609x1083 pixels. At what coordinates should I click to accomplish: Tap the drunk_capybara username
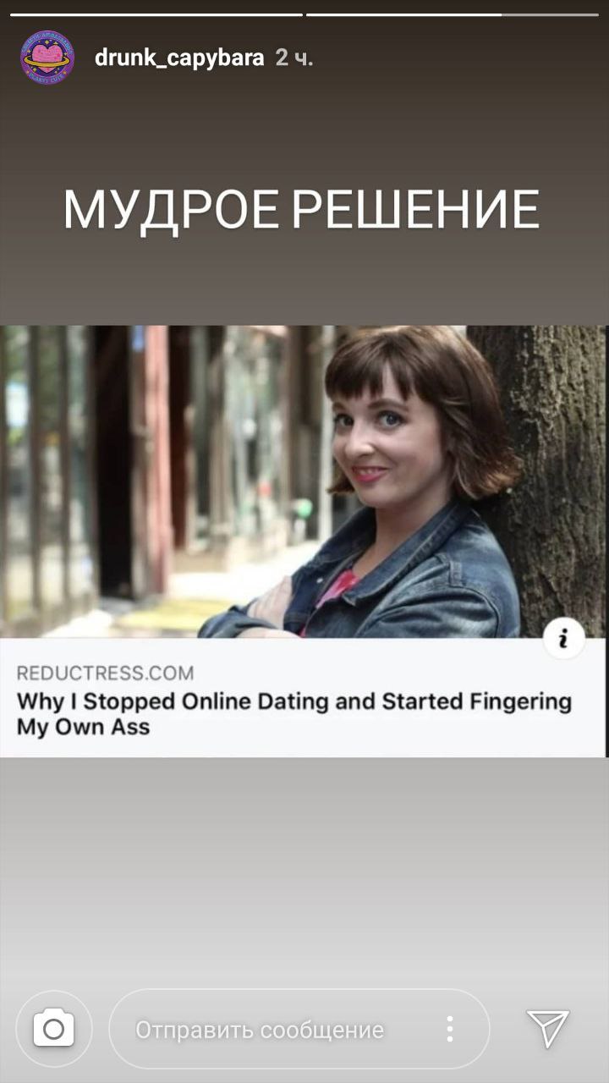(179, 58)
